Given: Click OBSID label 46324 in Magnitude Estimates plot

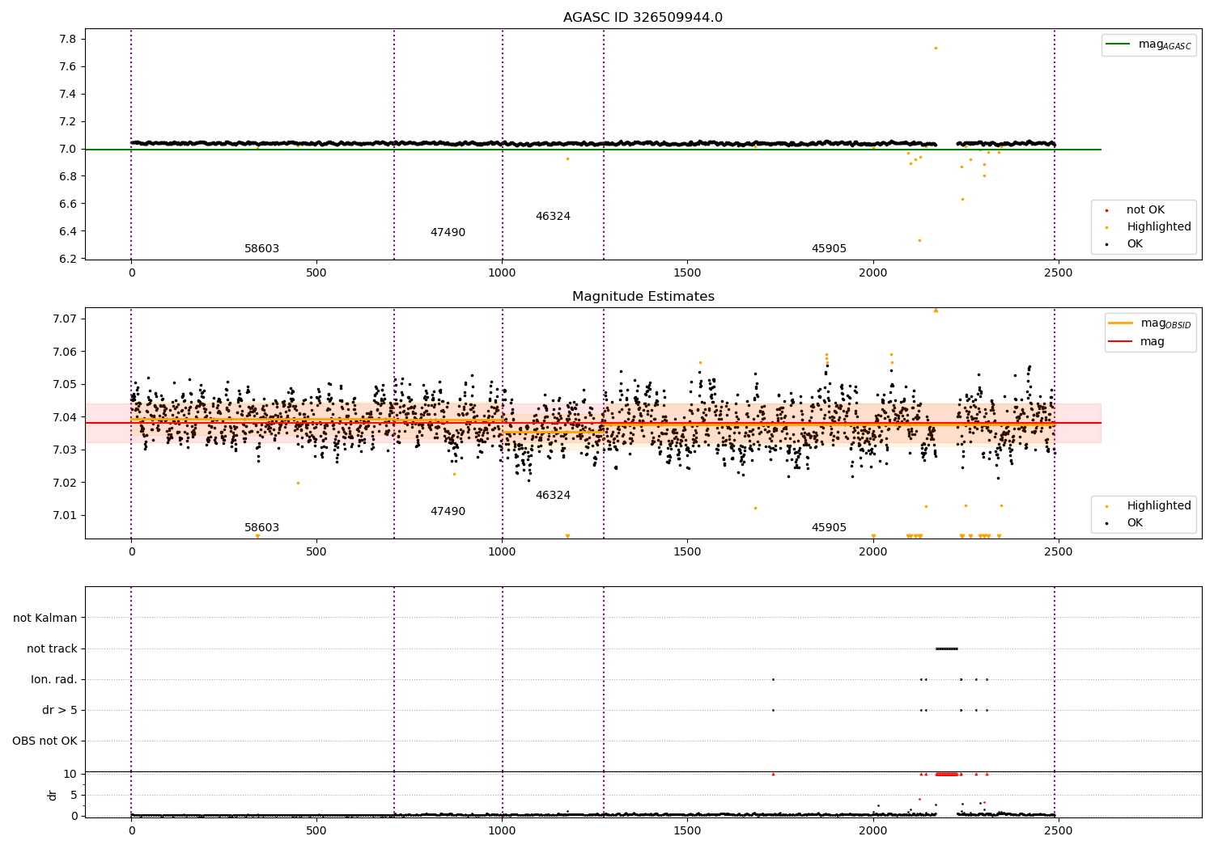Looking at the screenshot, I should point(553,496).
